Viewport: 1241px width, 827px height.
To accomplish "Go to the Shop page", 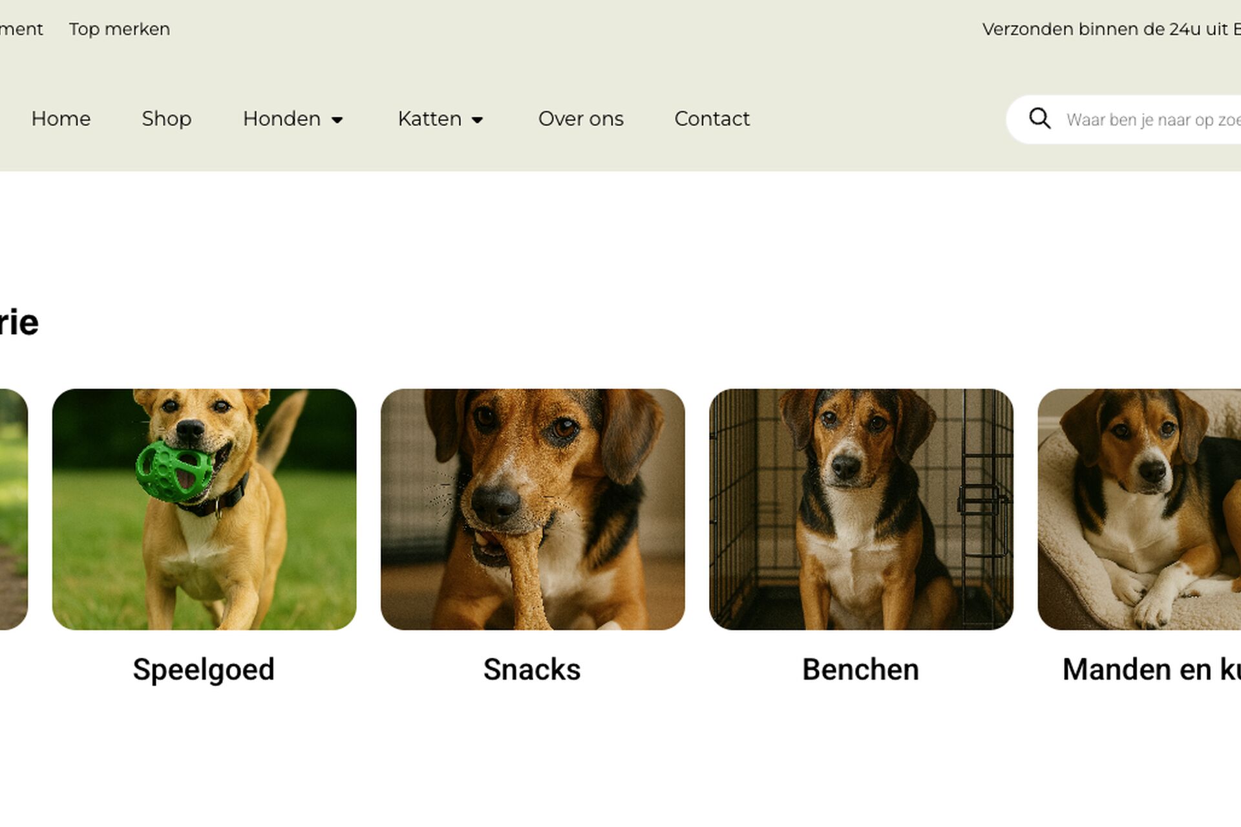I will tap(167, 119).
